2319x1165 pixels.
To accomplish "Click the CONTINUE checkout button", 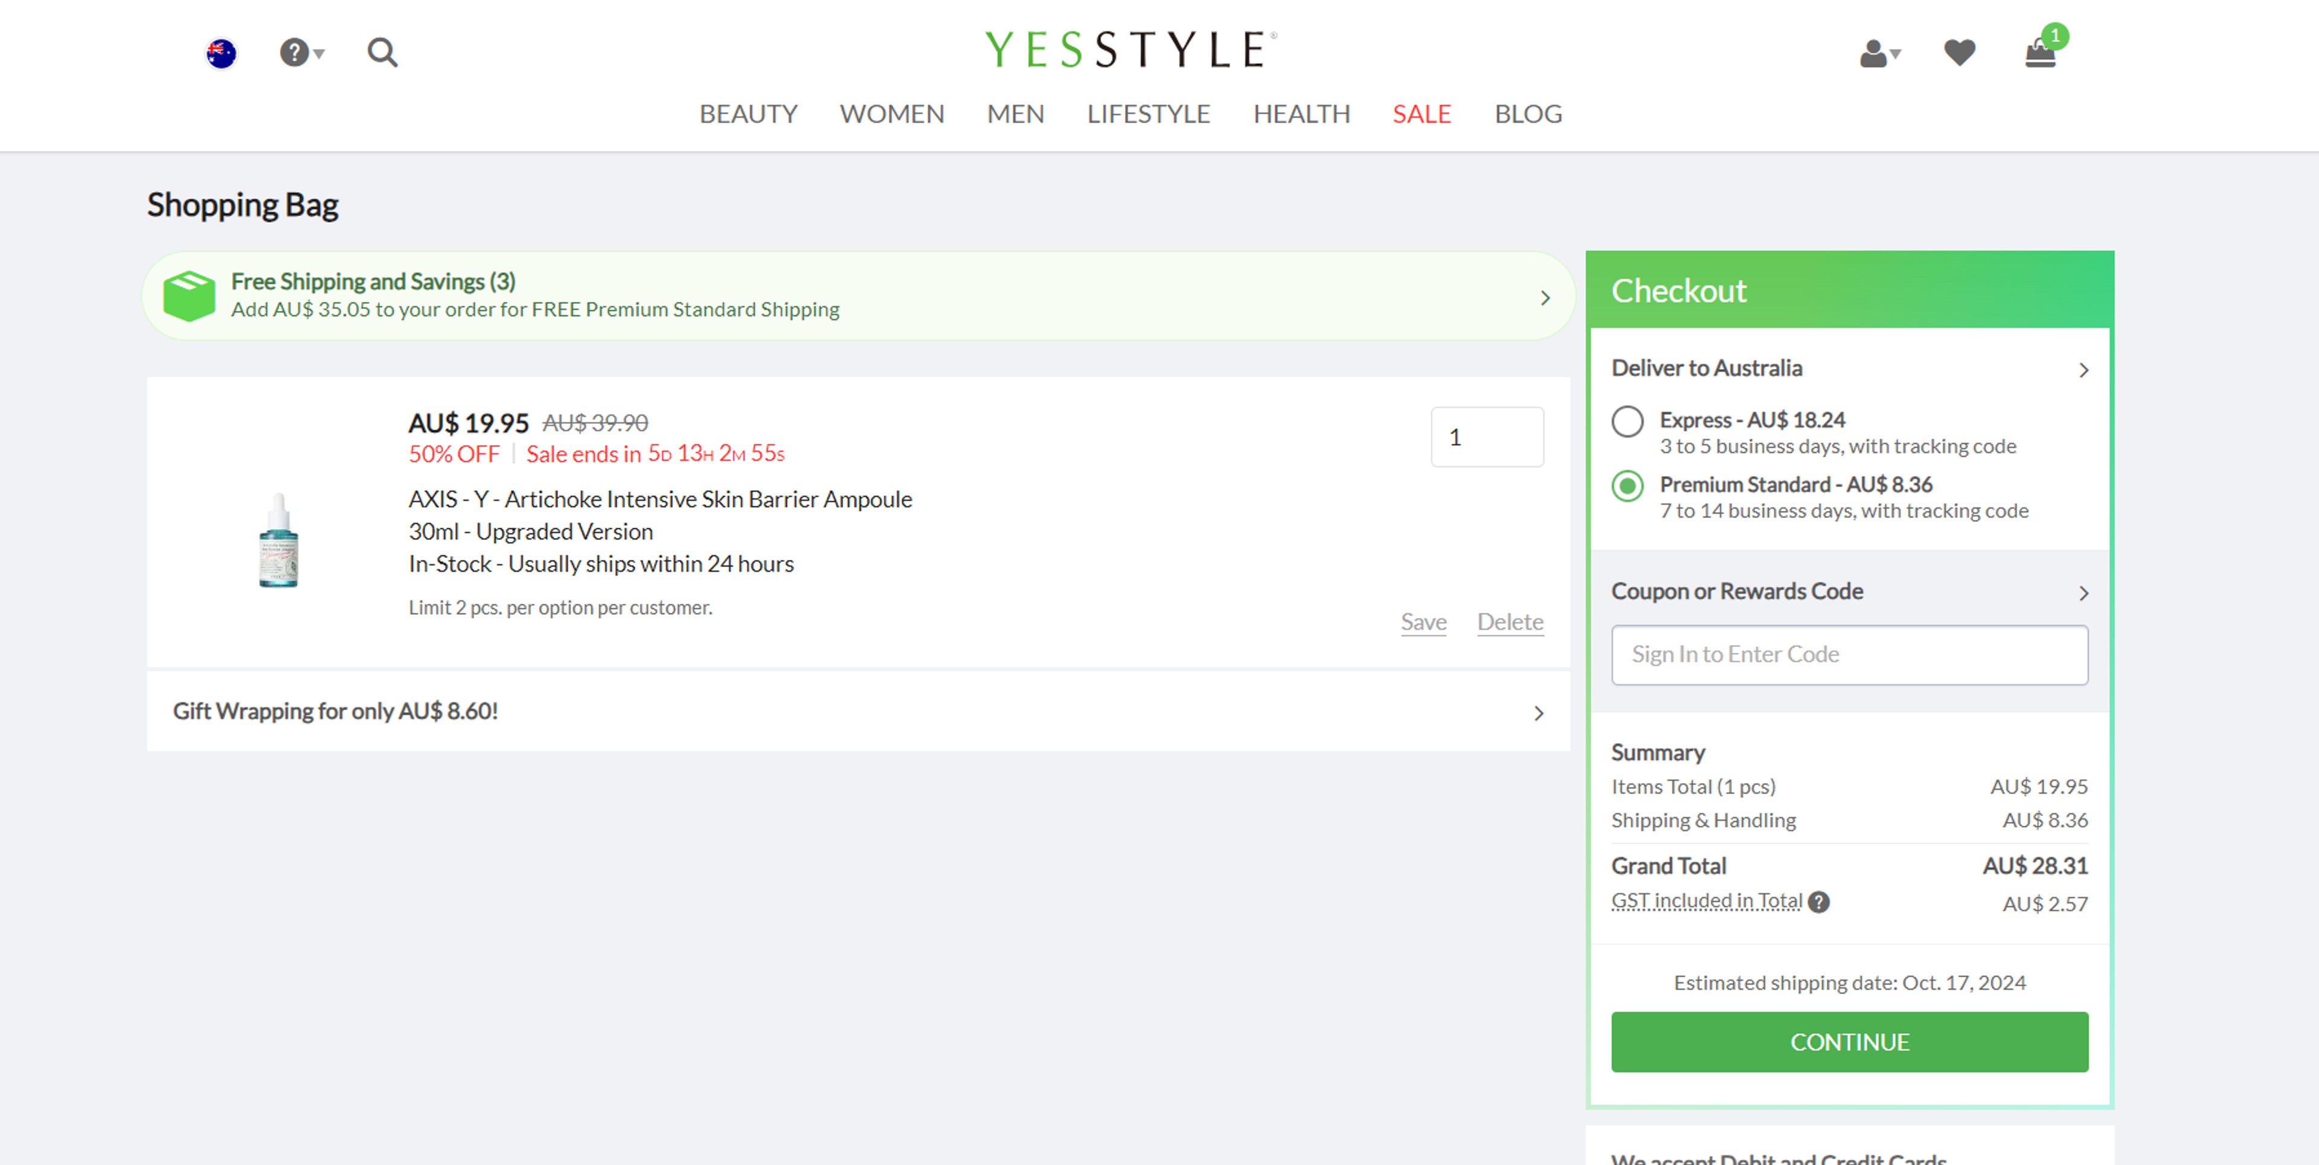I will tap(1849, 1042).
